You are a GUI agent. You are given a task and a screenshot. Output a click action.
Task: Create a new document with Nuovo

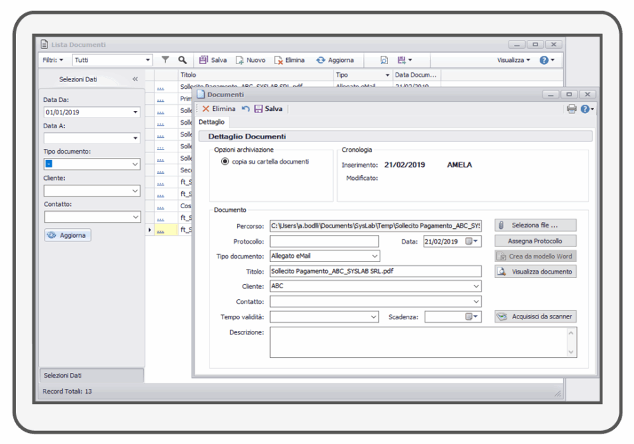pos(251,60)
